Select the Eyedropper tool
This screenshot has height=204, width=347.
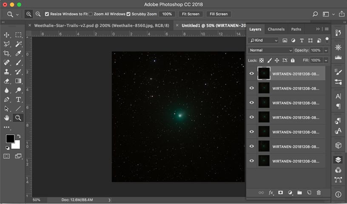click(x=18, y=53)
